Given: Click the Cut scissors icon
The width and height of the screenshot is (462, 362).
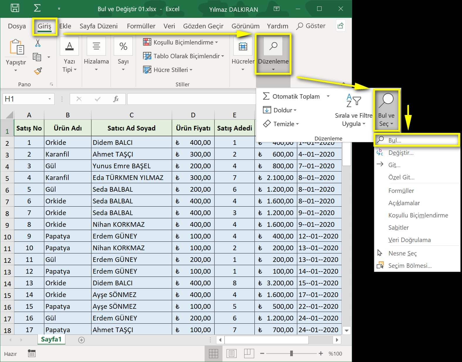Looking at the screenshot, I should [38, 43].
